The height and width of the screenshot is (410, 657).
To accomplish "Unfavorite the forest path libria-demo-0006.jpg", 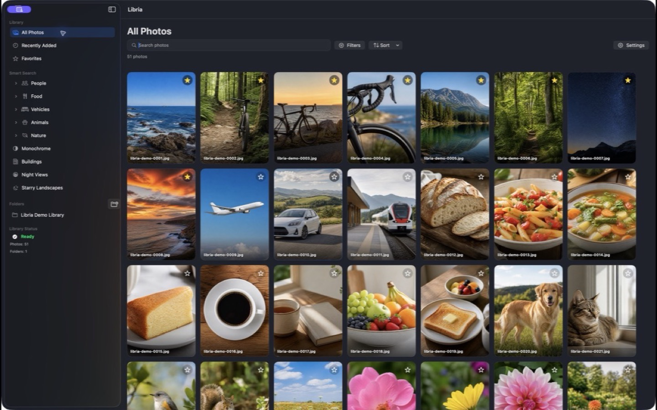I will click(x=554, y=80).
